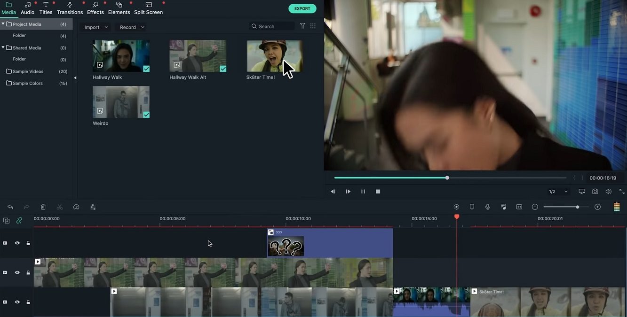Start voiceover recording with the microphone icon
Screen dimensions: 627x317
pyautogui.click(x=487, y=207)
